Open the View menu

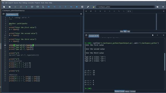46,3
